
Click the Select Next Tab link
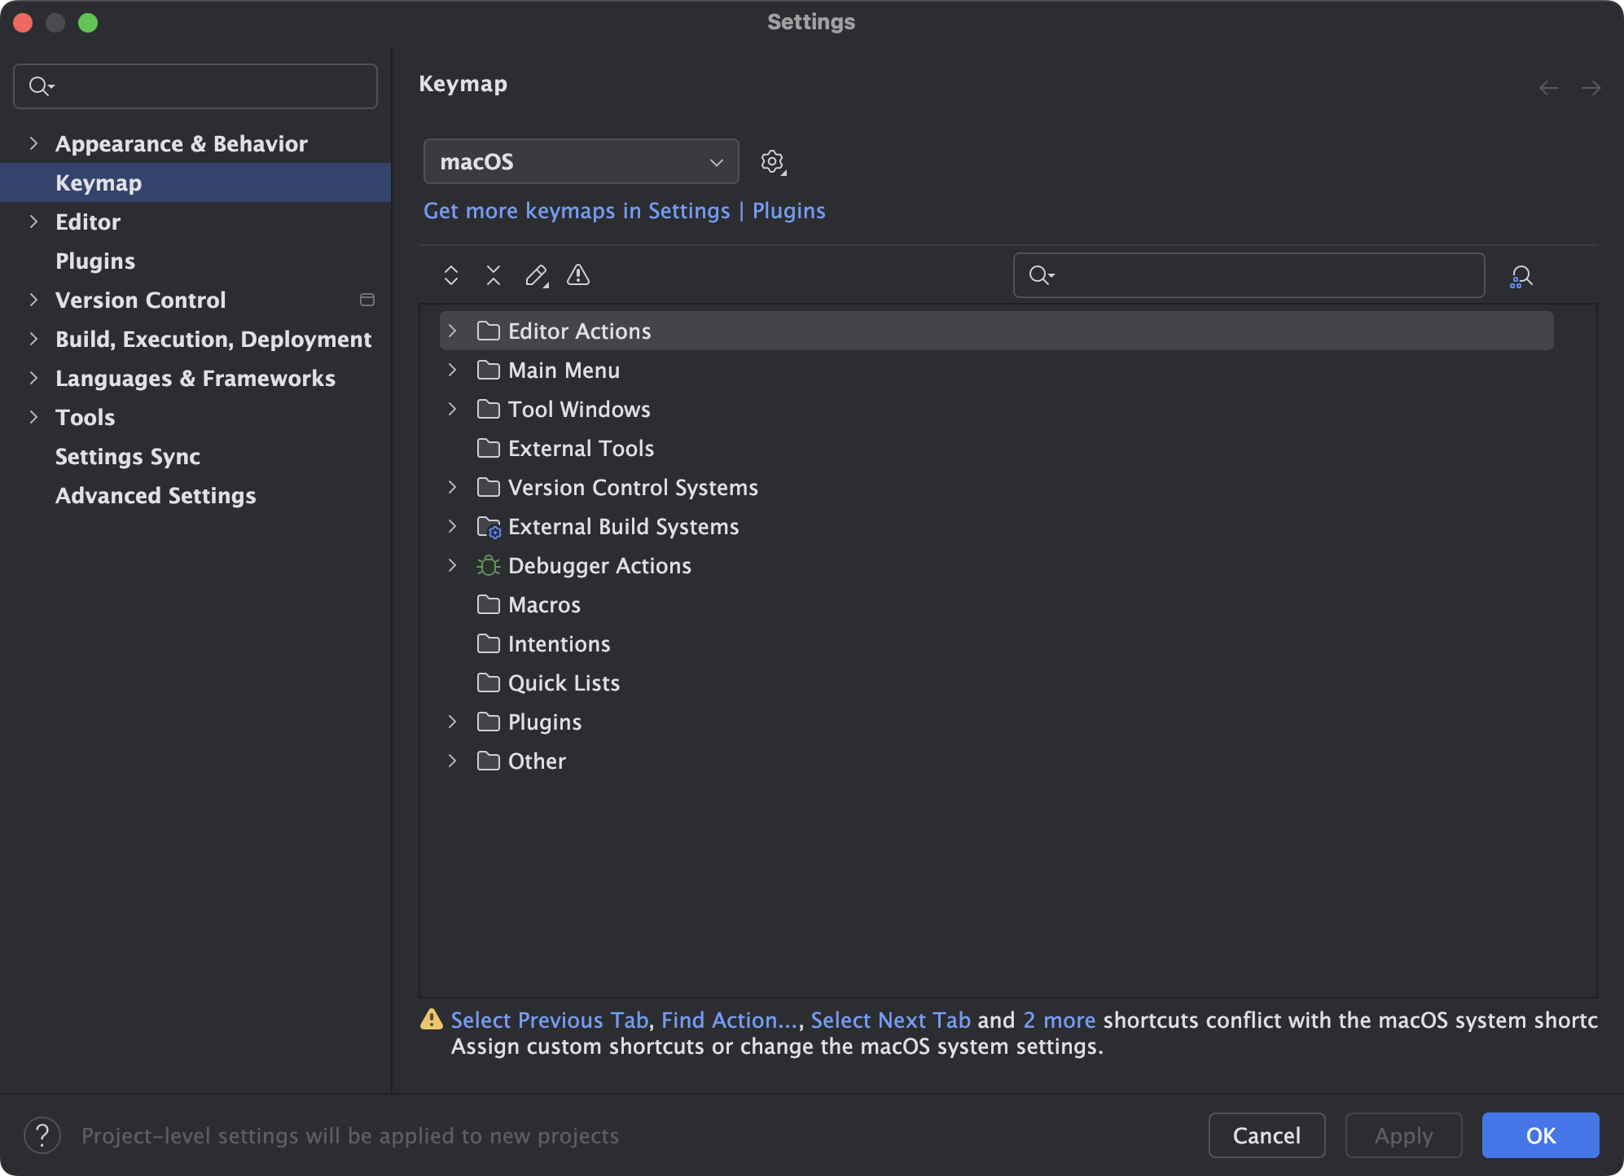890,1020
